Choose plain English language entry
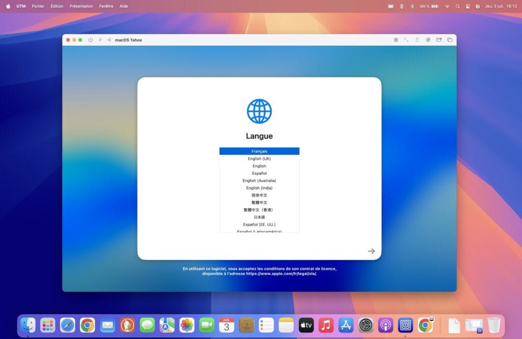Image resolution: width=522 pixels, height=339 pixels. 259,166
